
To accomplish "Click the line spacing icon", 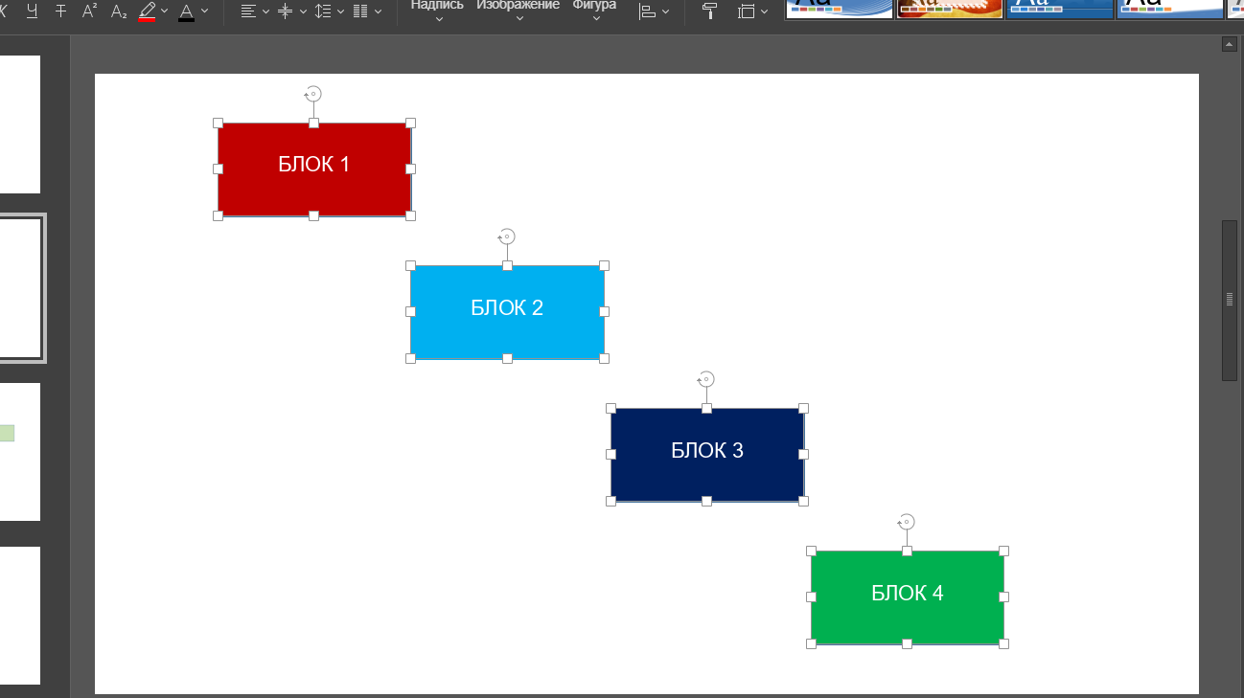I will (x=323, y=11).
